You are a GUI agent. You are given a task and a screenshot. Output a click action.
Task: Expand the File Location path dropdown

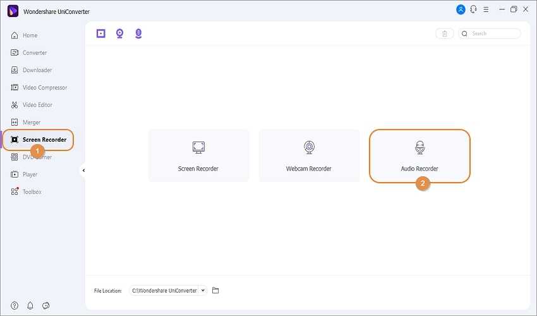[x=203, y=291]
